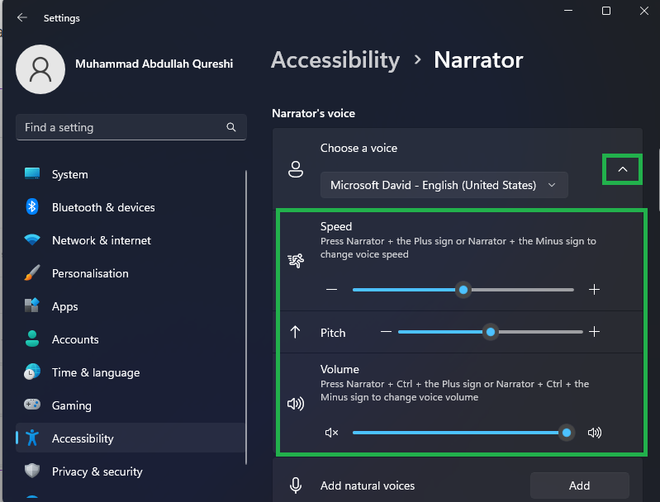Click the loud speaker icon at volume right
This screenshot has width=660, height=502.
[x=594, y=432]
